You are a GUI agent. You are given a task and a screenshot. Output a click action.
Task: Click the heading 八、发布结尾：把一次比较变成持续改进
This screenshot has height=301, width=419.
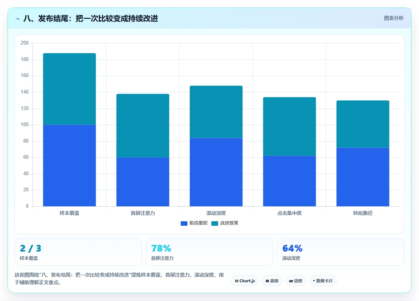pos(91,18)
